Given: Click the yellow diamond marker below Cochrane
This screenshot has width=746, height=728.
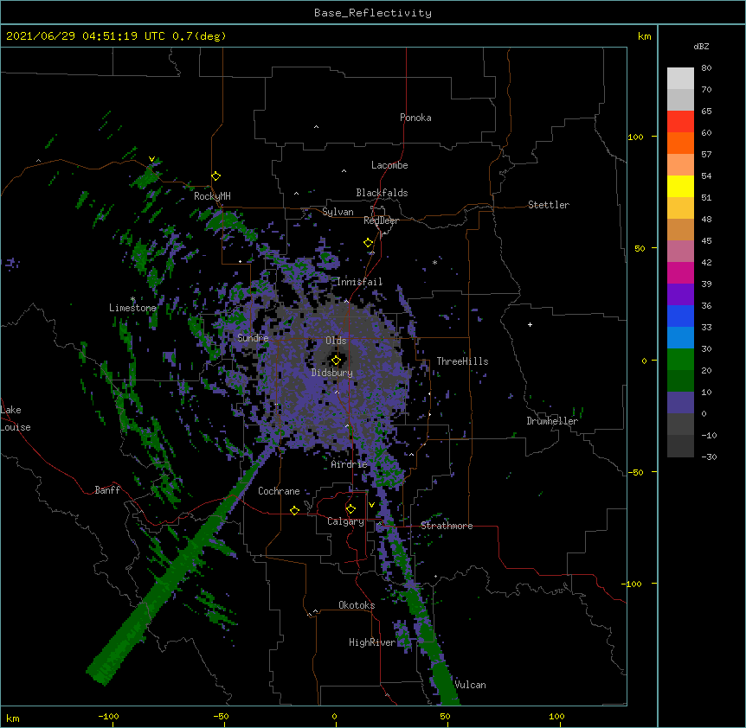Looking at the screenshot, I should 294,510.
